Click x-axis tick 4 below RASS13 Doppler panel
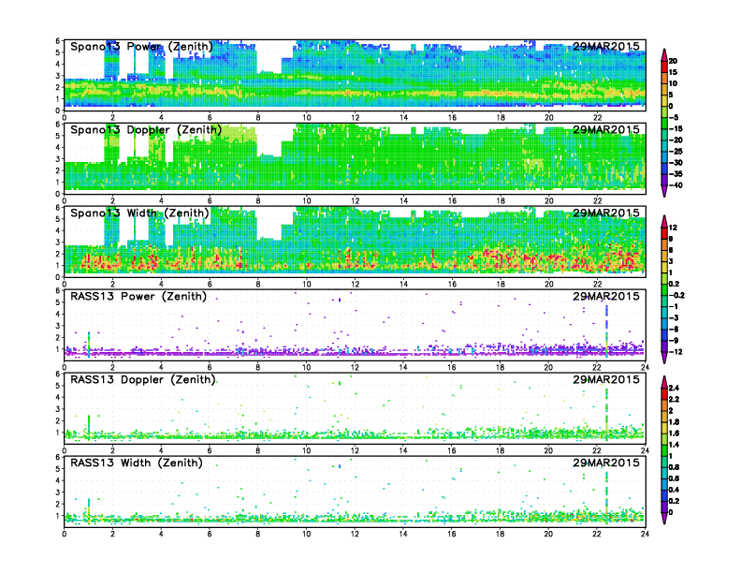Screen dimensions: 741x573 click(x=161, y=450)
